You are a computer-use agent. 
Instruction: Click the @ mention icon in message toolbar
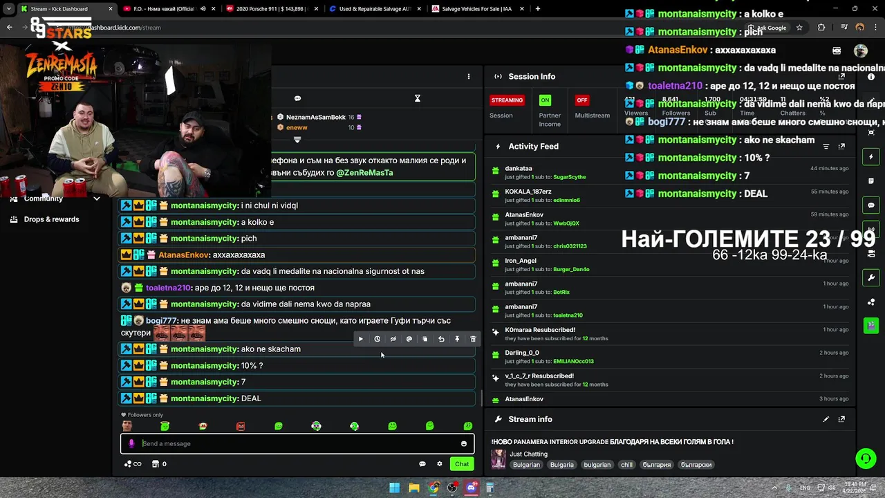click(x=409, y=339)
